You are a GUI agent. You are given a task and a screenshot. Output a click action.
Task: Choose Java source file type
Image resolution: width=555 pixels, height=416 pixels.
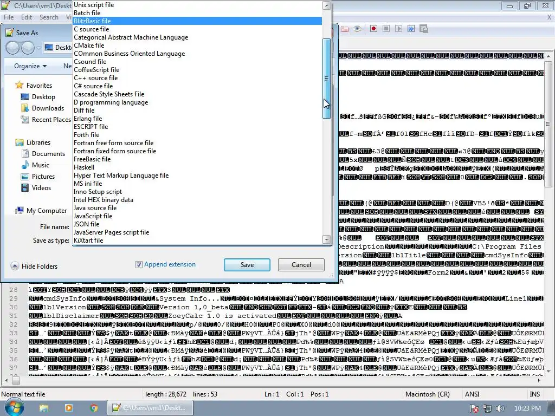(197, 208)
